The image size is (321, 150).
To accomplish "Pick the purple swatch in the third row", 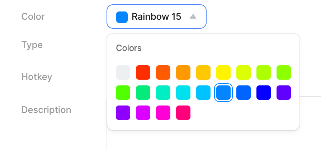I will click(x=123, y=113).
